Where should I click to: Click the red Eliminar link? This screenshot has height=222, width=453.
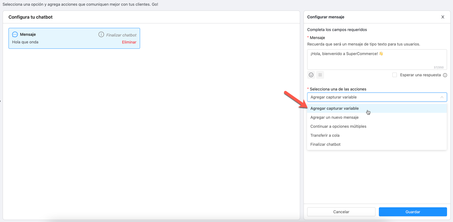tap(129, 42)
